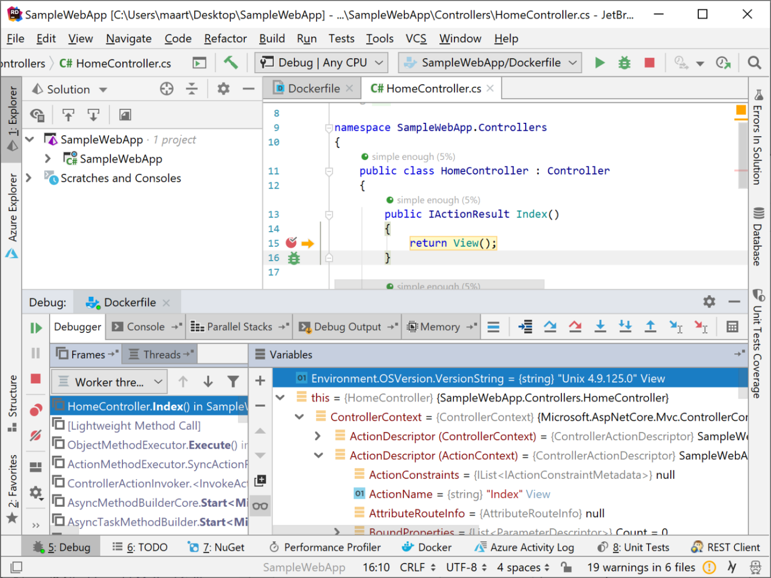
Task: Click View link next to ActionName value
Action: pos(538,495)
